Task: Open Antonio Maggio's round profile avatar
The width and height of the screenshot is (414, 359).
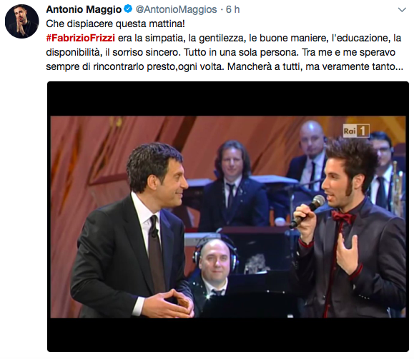Action: 21,21
